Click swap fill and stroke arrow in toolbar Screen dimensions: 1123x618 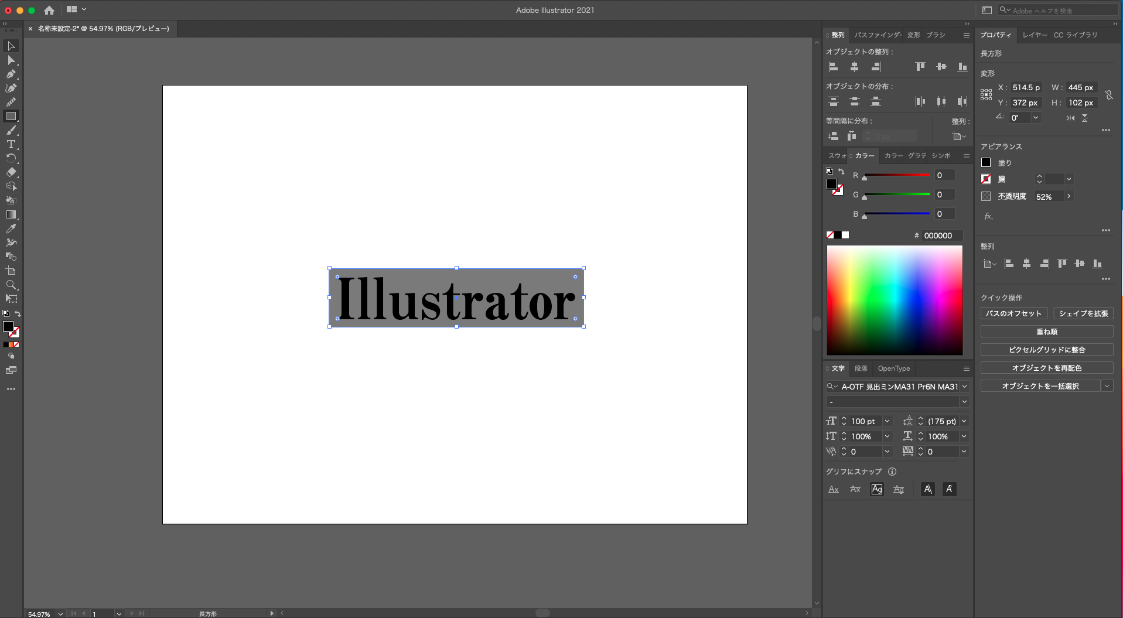coord(18,314)
